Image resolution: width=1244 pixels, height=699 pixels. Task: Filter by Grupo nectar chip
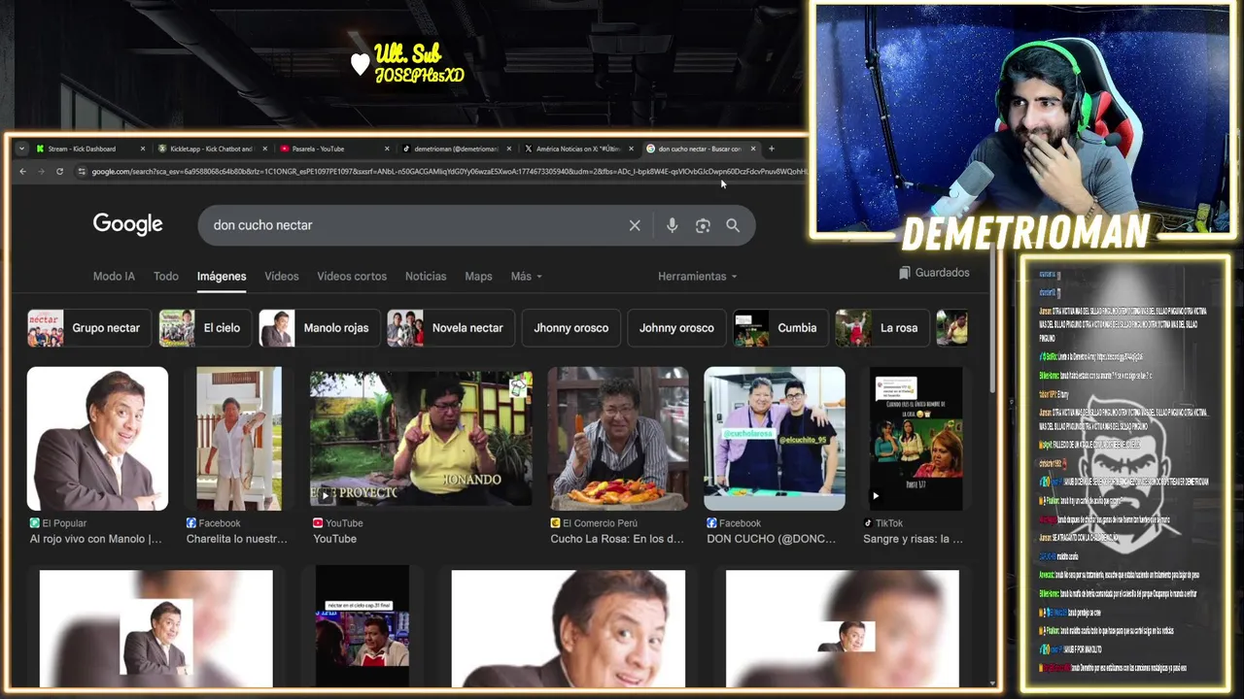pyautogui.click(x=89, y=328)
